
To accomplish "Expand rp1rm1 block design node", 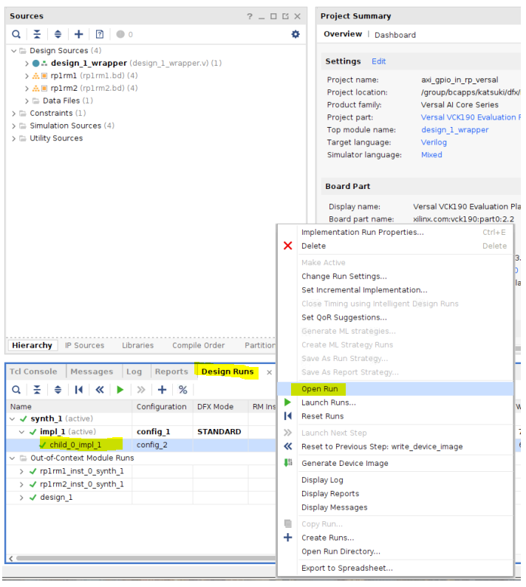I will coord(27,76).
